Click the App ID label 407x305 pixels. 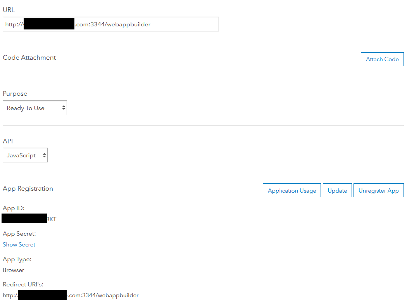click(x=14, y=208)
